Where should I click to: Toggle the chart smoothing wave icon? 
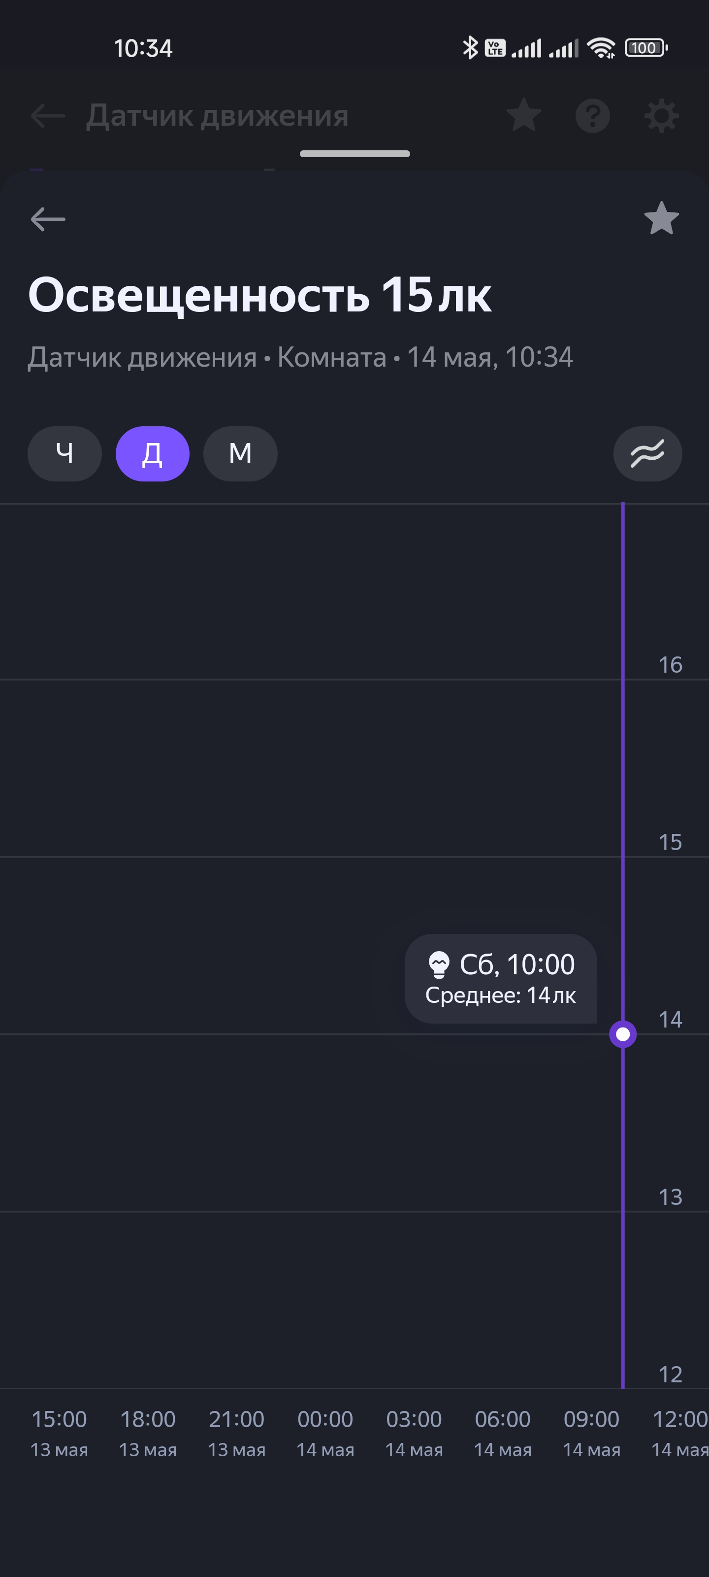647,453
